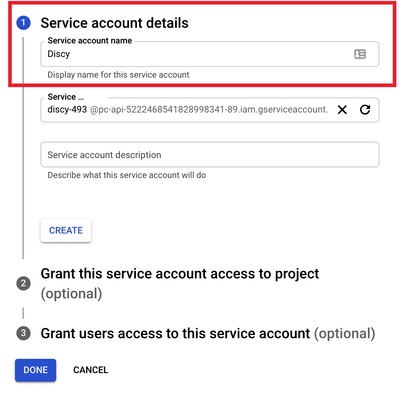Click the Display name helper text
This screenshot has height=403, width=412.
[118, 75]
